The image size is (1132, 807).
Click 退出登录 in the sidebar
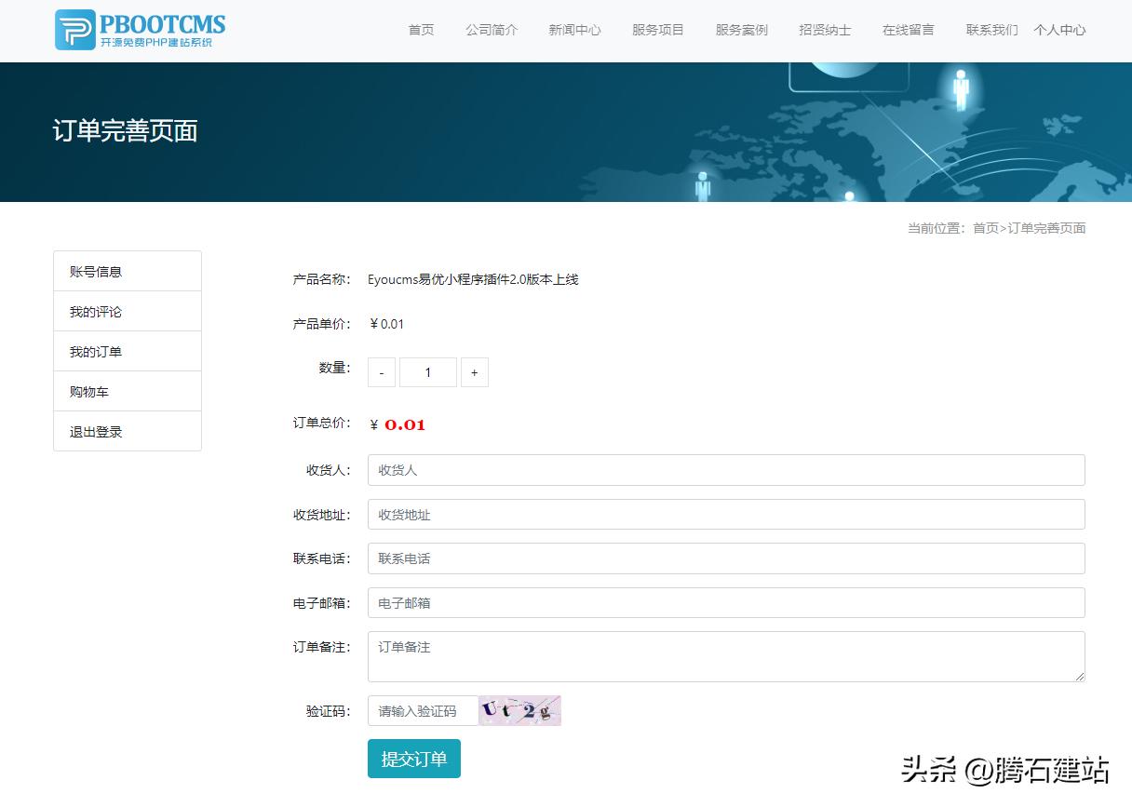pos(128,432)
